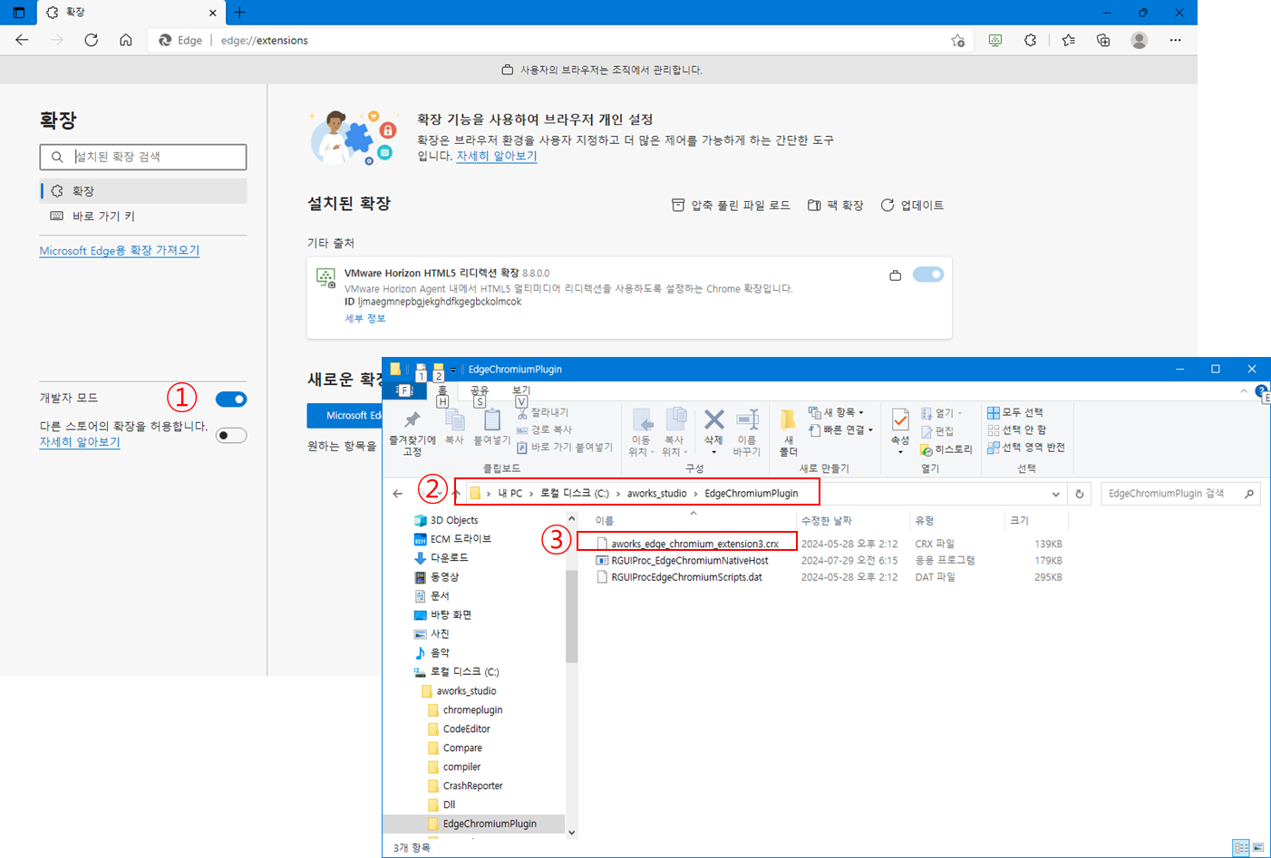This screenshot has height=858, width=1271.
Task: Open Explorer address history dropdown arrow
Action: (x=1055, y=494)
